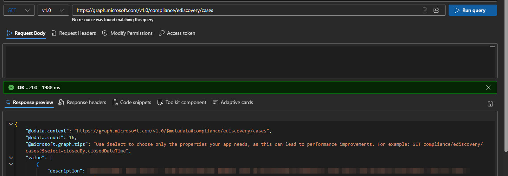The height and width of the screenshot is (176, 508).
Task: Select the Response preview tab
Action: pyautogui.click(x=29, y=103)
